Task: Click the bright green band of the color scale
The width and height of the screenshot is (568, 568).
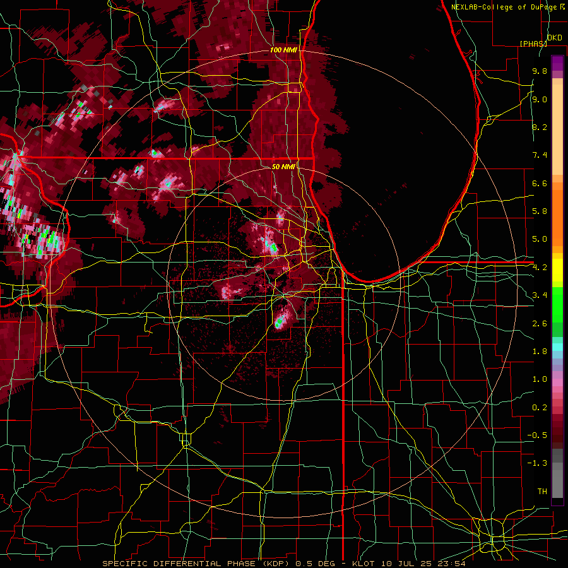Action: (x=557, y=304)
